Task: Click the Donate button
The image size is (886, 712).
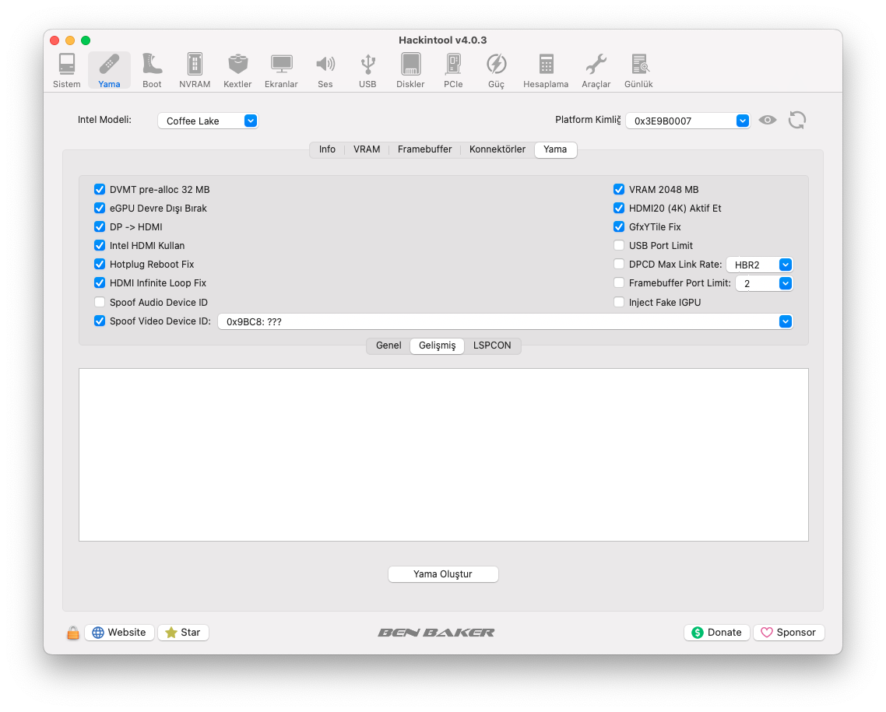Action: (x=716, y=633)
